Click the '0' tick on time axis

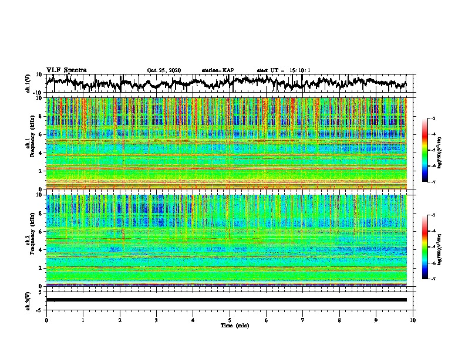46,320
